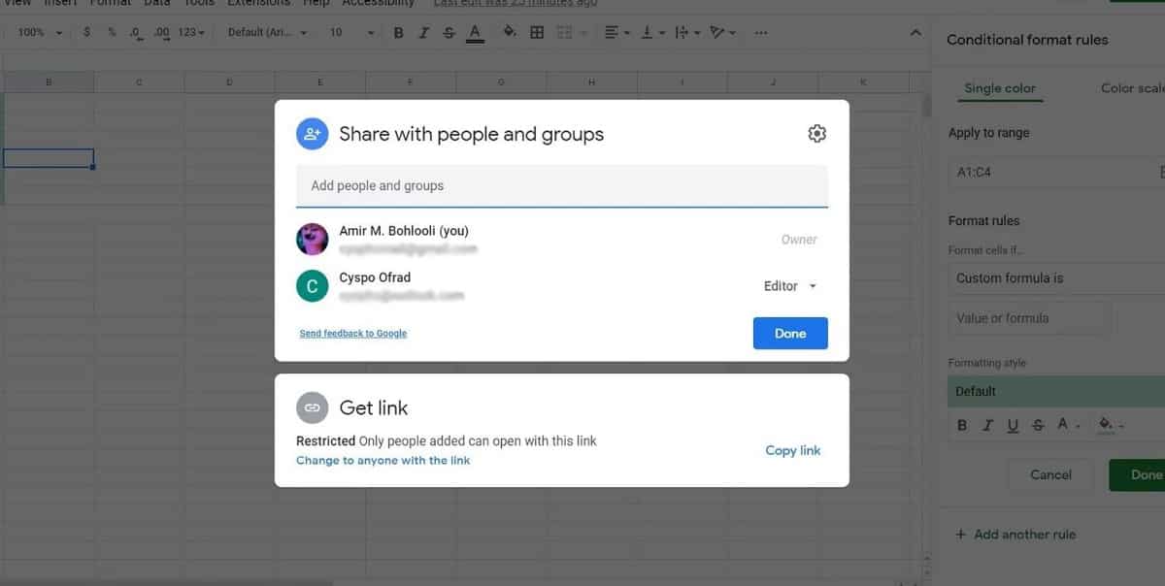Apply bold formatting from the toolbar
Screen dimensions: 1165x586
(x=398, y=32)
